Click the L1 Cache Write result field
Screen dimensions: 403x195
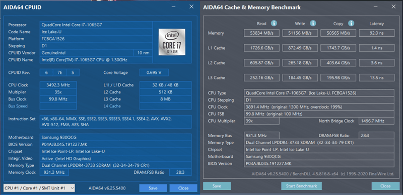point(300,48)
